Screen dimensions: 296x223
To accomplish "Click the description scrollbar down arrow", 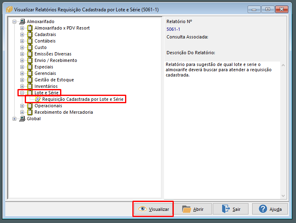I will [x=283, y=196].
